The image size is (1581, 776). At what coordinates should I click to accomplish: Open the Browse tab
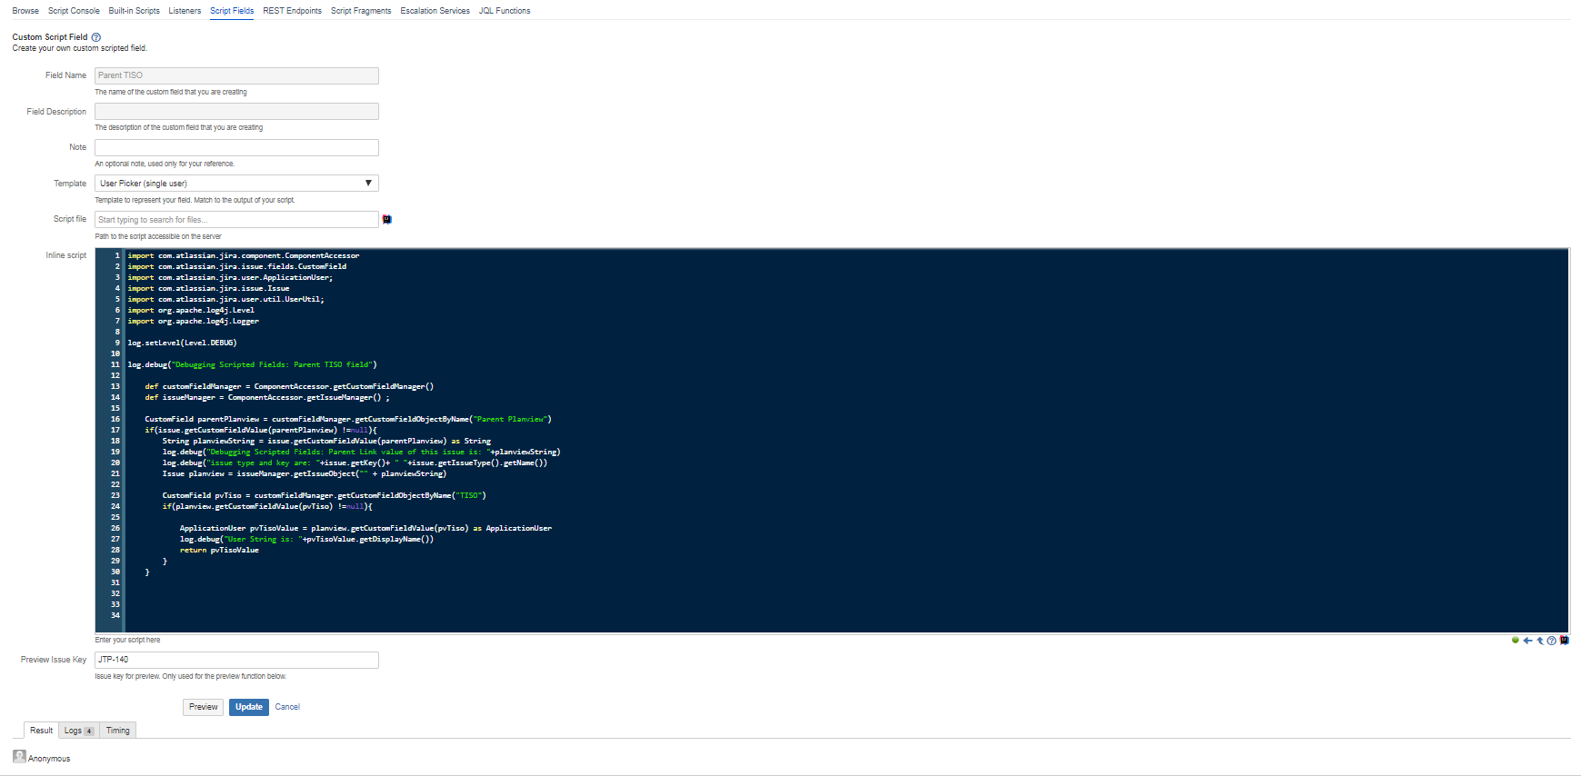[x=25, y=11]
